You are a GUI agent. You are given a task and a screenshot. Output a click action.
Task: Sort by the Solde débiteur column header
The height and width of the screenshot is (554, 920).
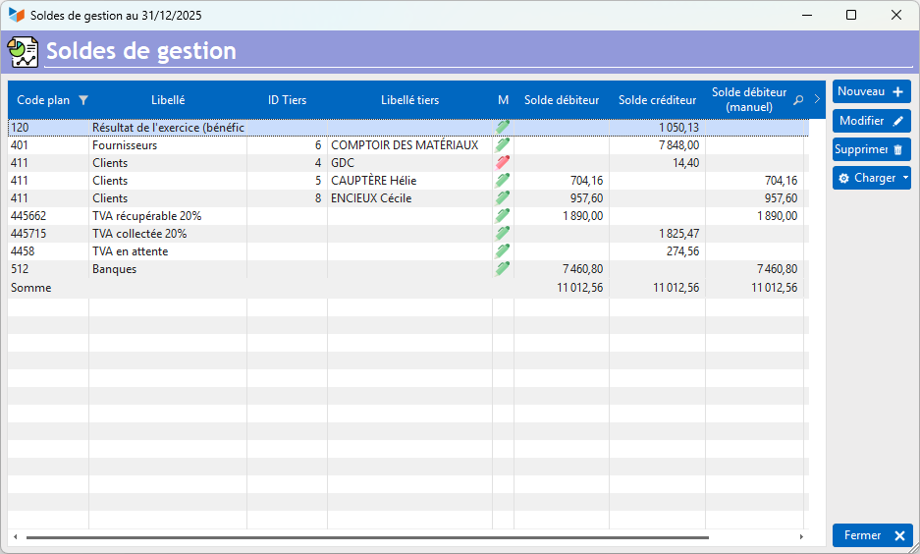click(562, 100)
